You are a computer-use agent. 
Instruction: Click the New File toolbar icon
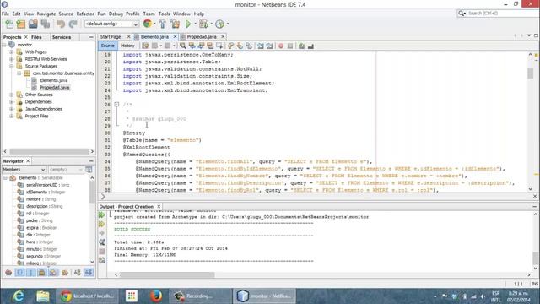9,24
